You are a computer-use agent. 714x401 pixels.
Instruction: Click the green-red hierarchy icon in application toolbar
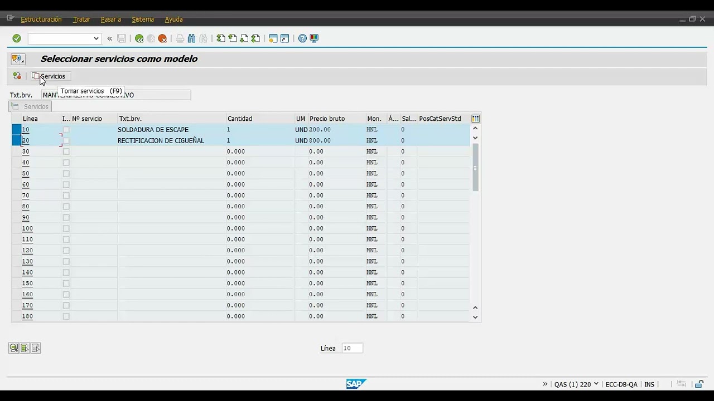(x=17, y=76)
